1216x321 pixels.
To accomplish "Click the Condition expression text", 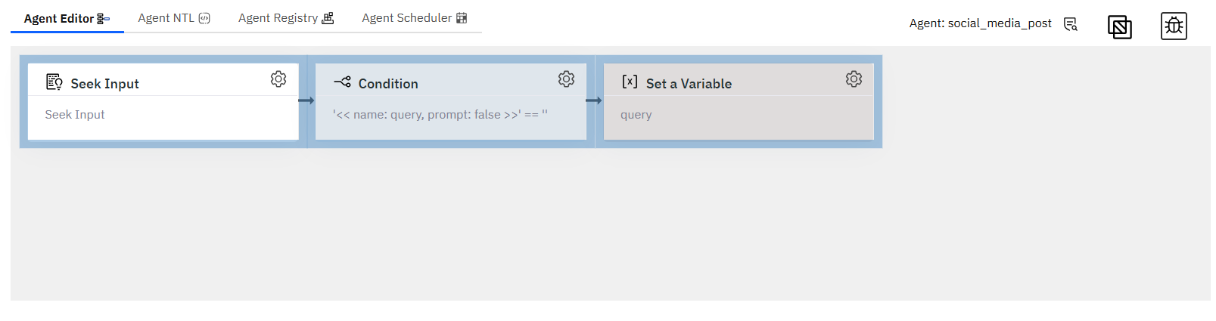I will [x=440, y=115].
